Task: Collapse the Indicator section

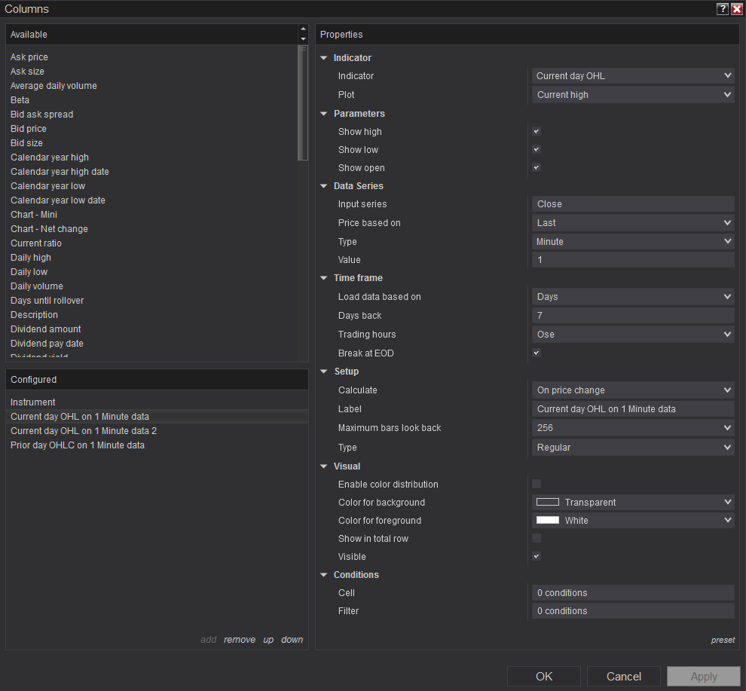Action: pos(324,58)
